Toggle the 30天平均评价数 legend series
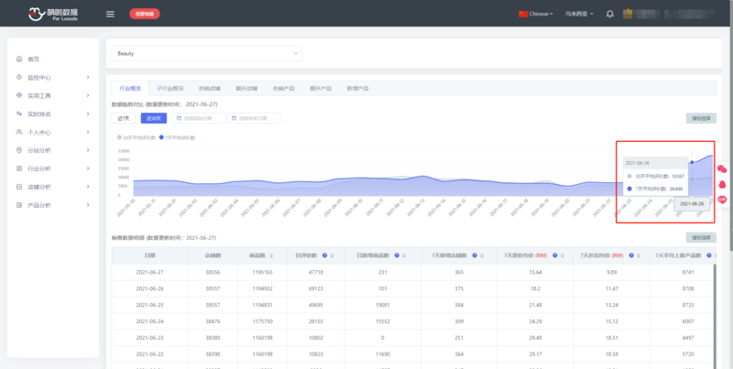This screenshot has width=733, height=369. click(136, 136)
